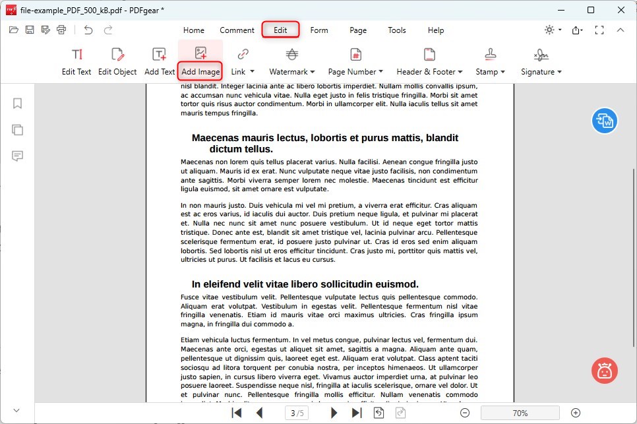This screenshot has width=637, height=424.
Task: Save the document with the save icon
Action: [29, 30]
